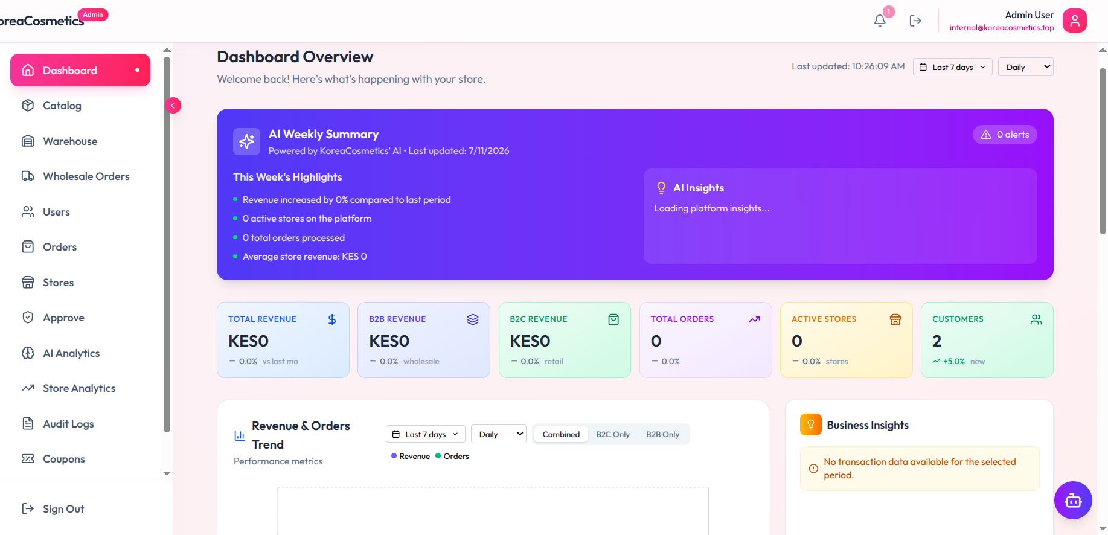Open the Admin User avatar icon
The height and width of the screenshot is (535, 1108).
[1074, 21]
